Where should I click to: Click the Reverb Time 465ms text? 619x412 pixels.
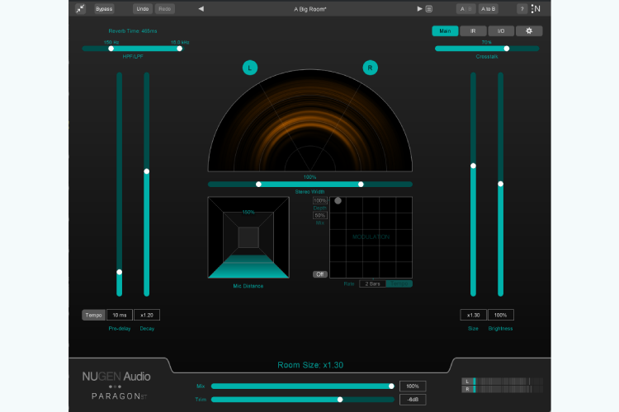(133, 30)
